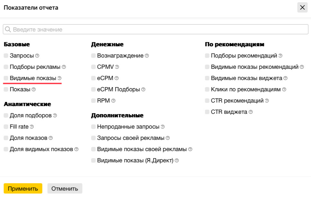Click the help icon beside eCPM Подборы
The image size is (311, 199).
pos(143,89)
